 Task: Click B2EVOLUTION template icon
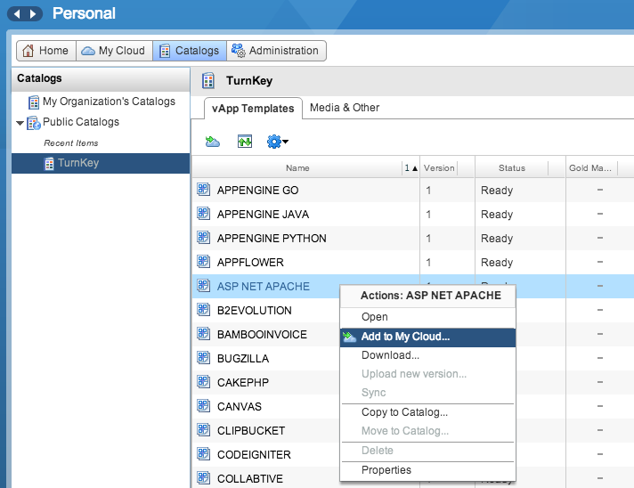(x=203, y=309)
